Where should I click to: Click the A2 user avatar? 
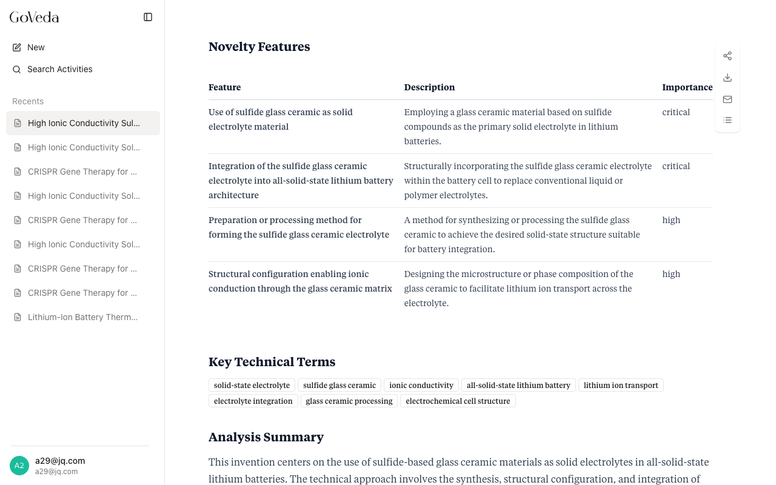19,466
